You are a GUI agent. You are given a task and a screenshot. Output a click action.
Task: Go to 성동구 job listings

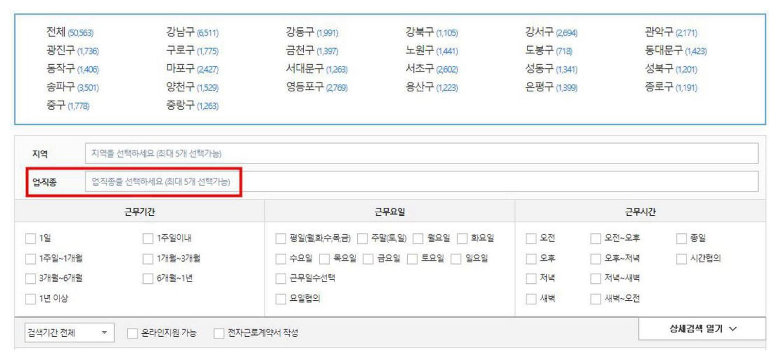click(551, 69)
